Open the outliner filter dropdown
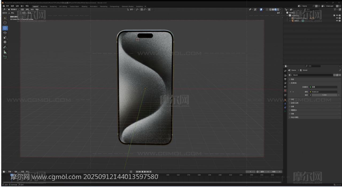 335,9
